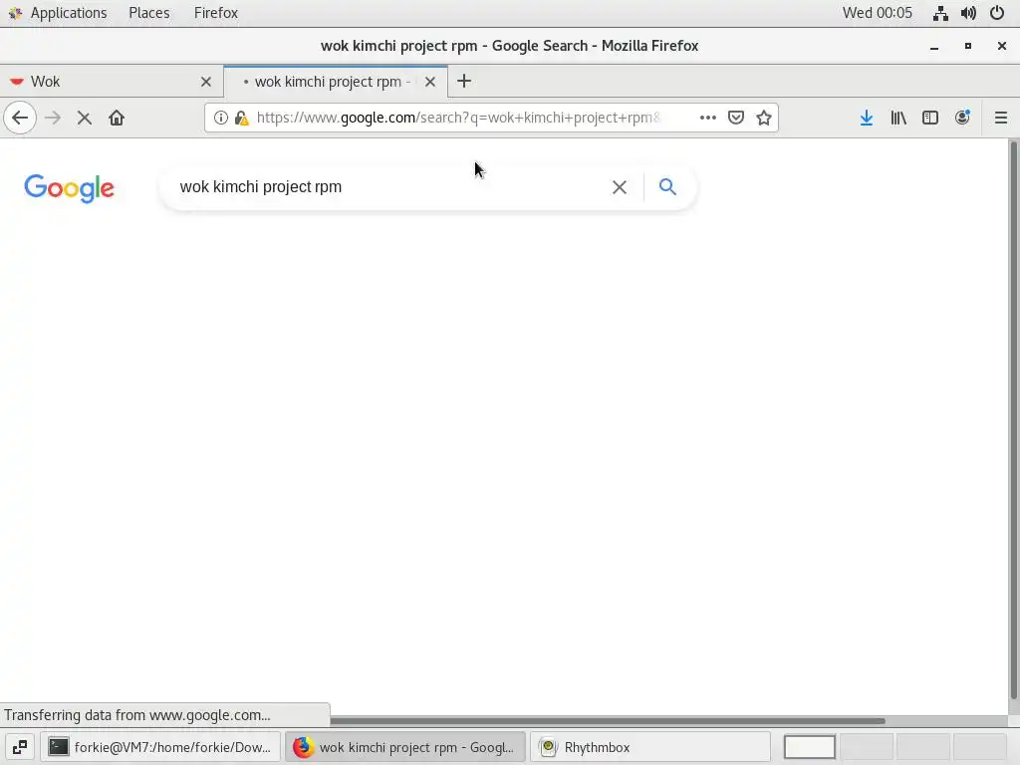Screen dimensions: 1020x765
Task: Close the Wok tab
Action: coord(206,82)
